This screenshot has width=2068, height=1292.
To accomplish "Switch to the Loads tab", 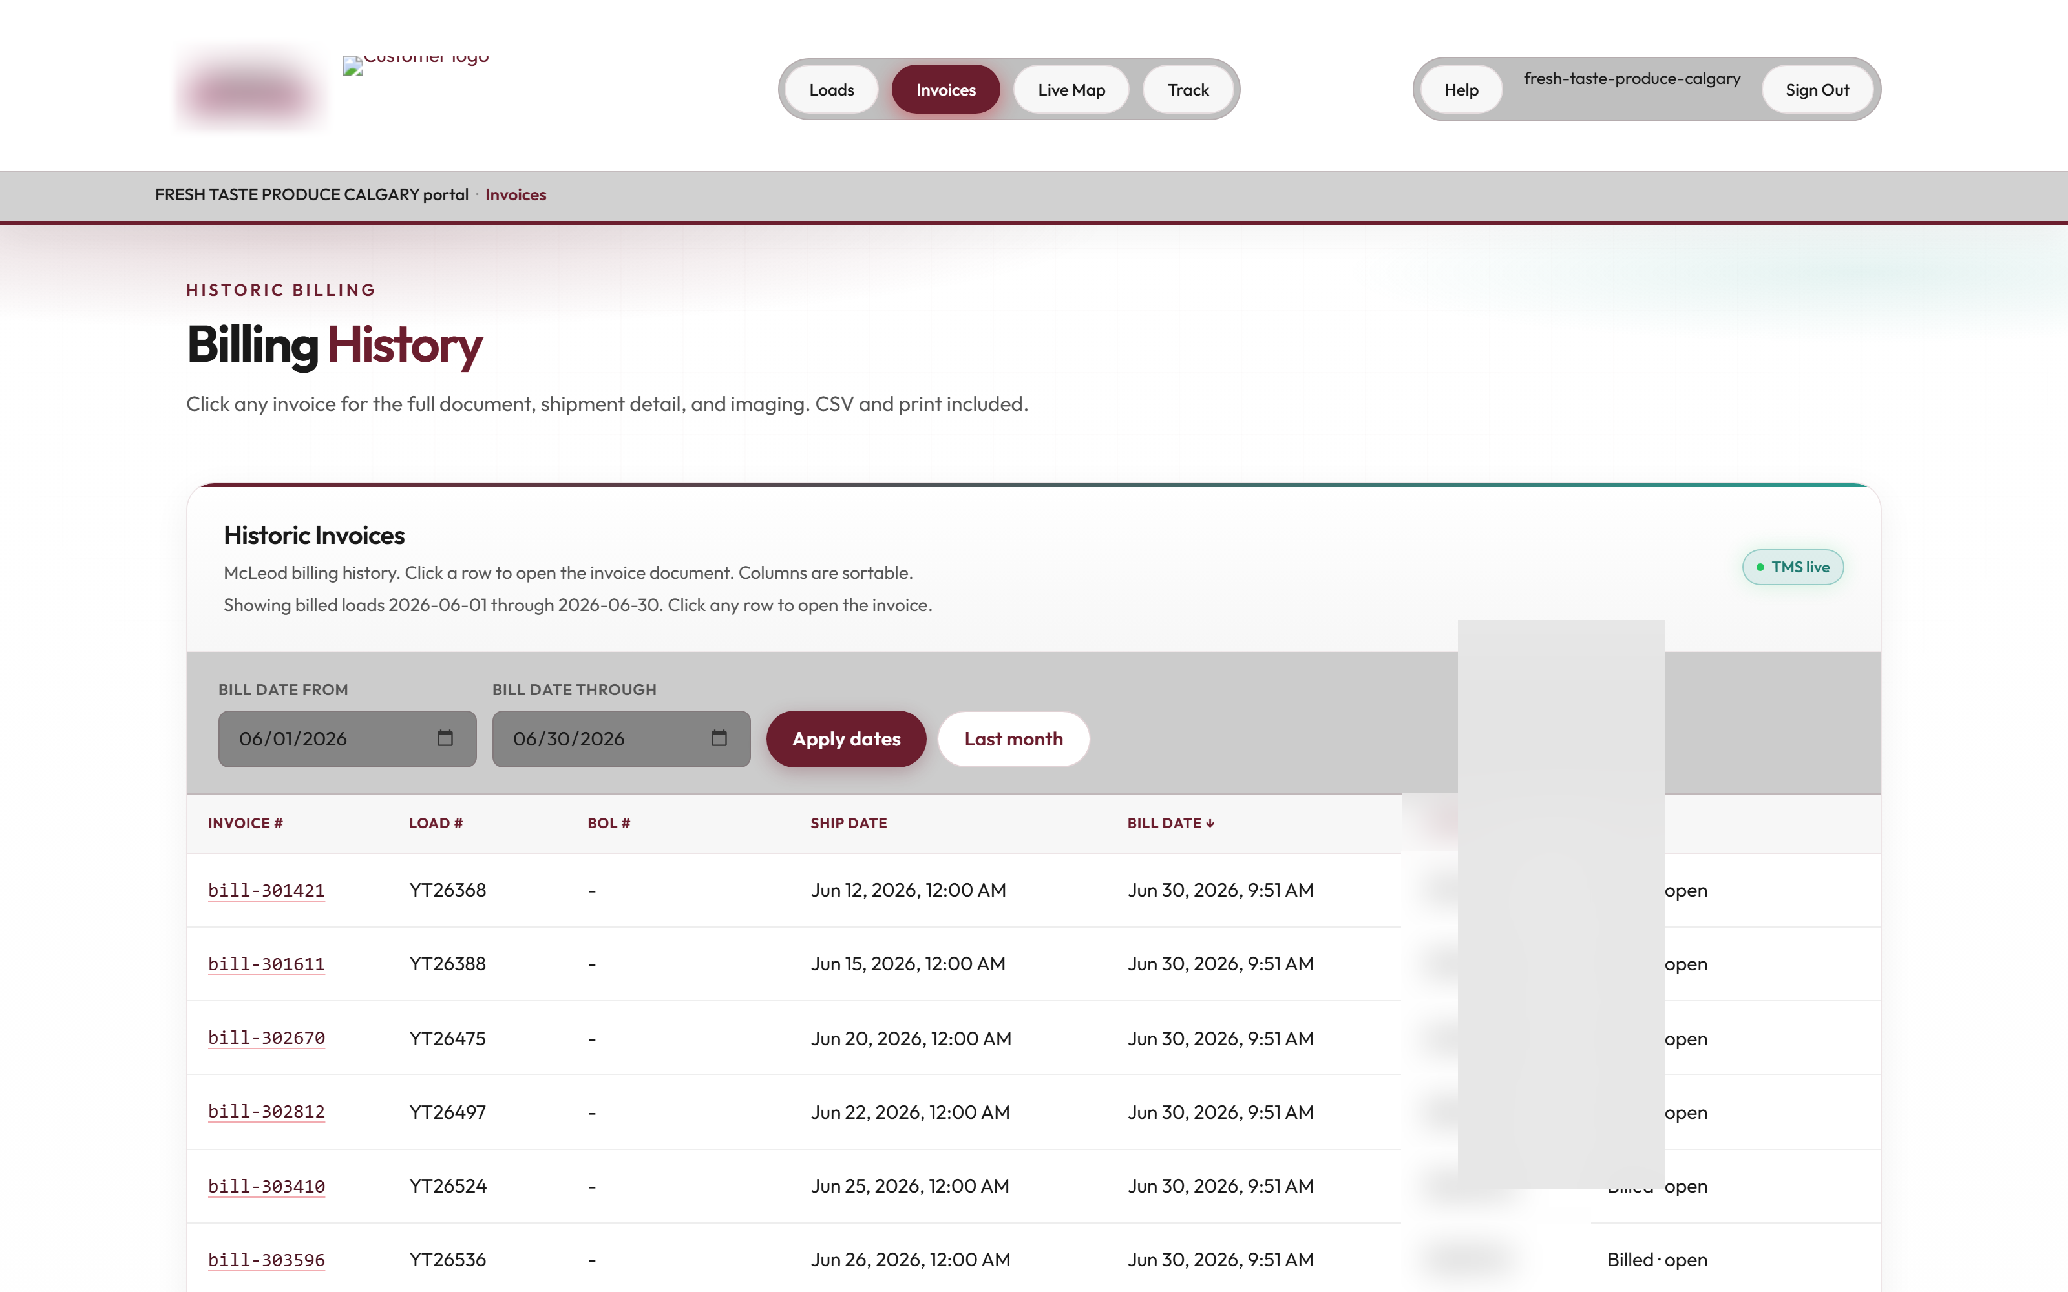I will pyautogui.click(x=832, y=90).
